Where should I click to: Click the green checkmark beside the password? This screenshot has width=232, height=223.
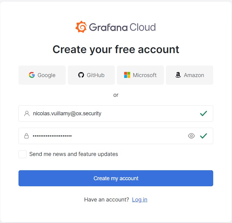(x=204, y=136)
